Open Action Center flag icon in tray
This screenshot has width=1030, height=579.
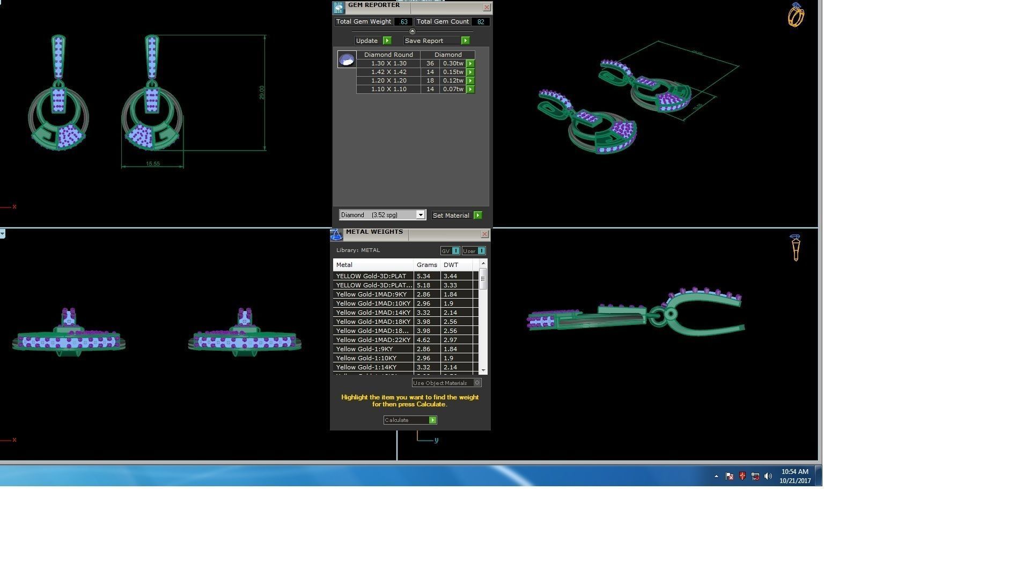point(729,476)
